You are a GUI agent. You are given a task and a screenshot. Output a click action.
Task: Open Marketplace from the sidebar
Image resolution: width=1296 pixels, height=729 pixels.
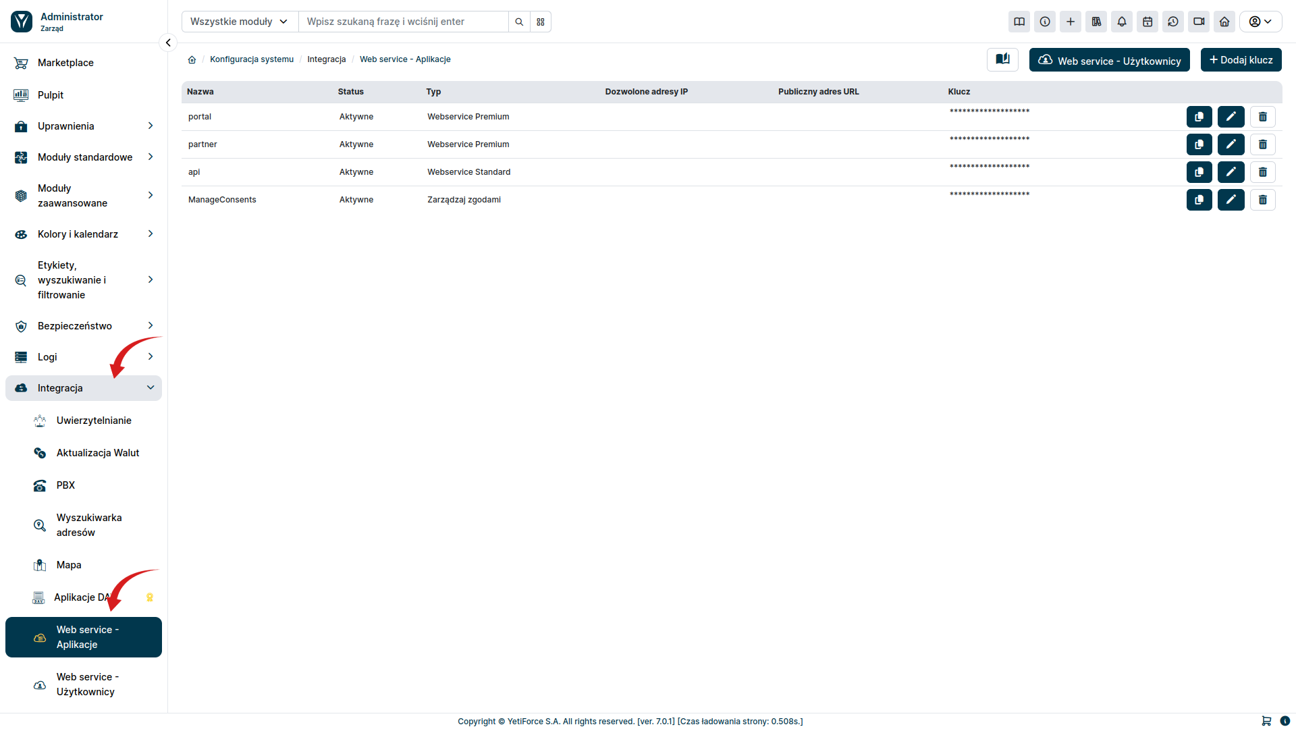pyautogui.click(x=65, y=62)
